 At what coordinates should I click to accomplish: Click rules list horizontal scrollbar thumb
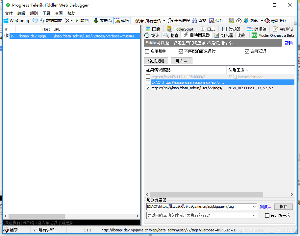click(207, 194)
